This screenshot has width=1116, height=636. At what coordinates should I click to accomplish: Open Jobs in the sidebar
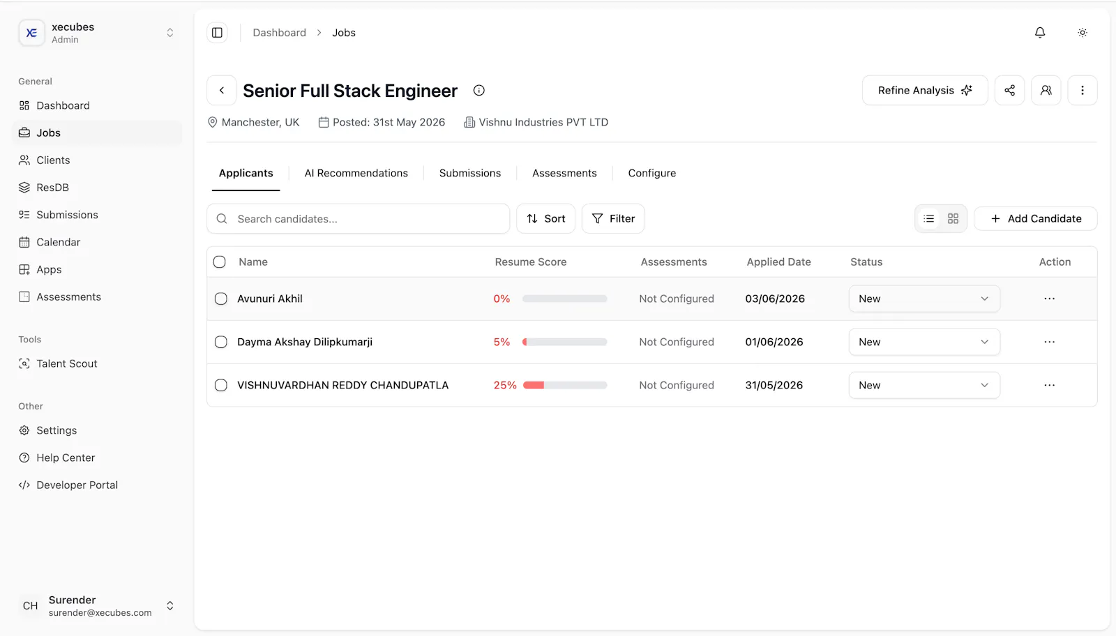(97, 133)
